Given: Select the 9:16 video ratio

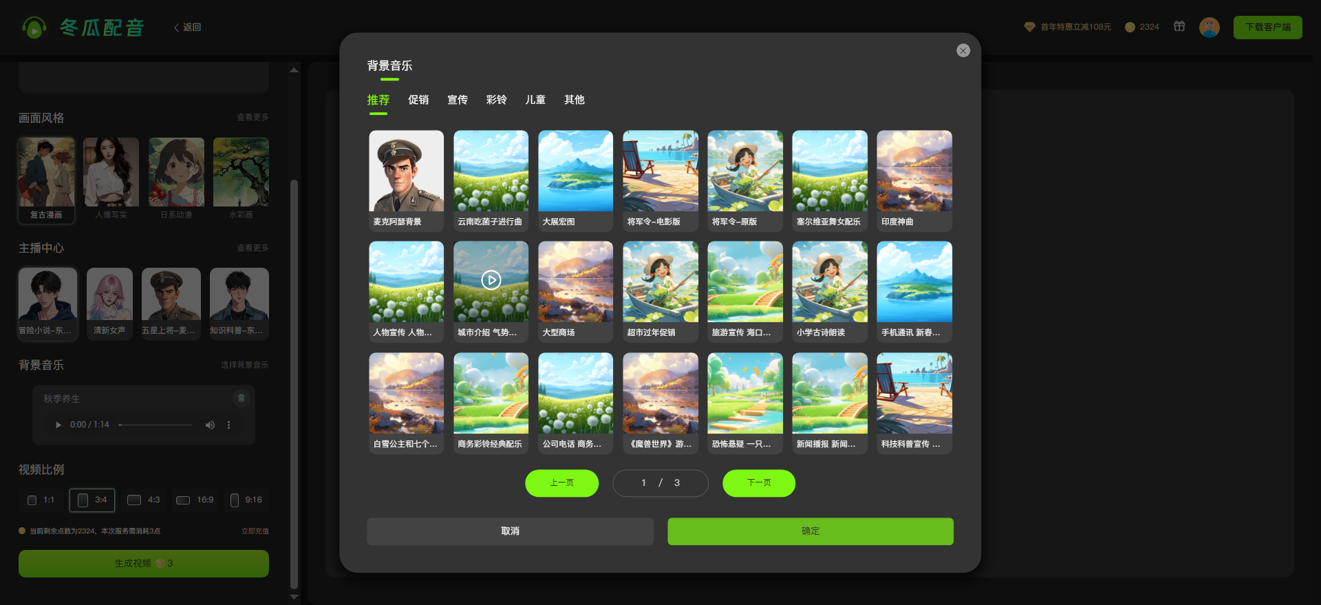Looking at the screenshot, I should pos(246,500).
